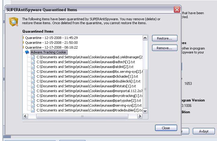
Task: Select Quarantine 12-15-2008 21:50:00 entry
Action: (x=51, y=43)
